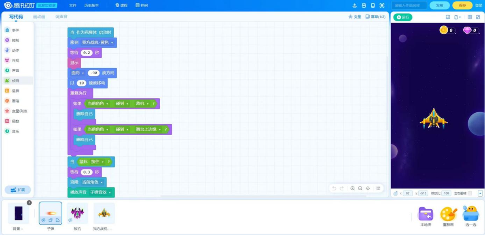Click the zoom out icon in workspace
The height and width of the screenshot is (235, 485).
360,189
